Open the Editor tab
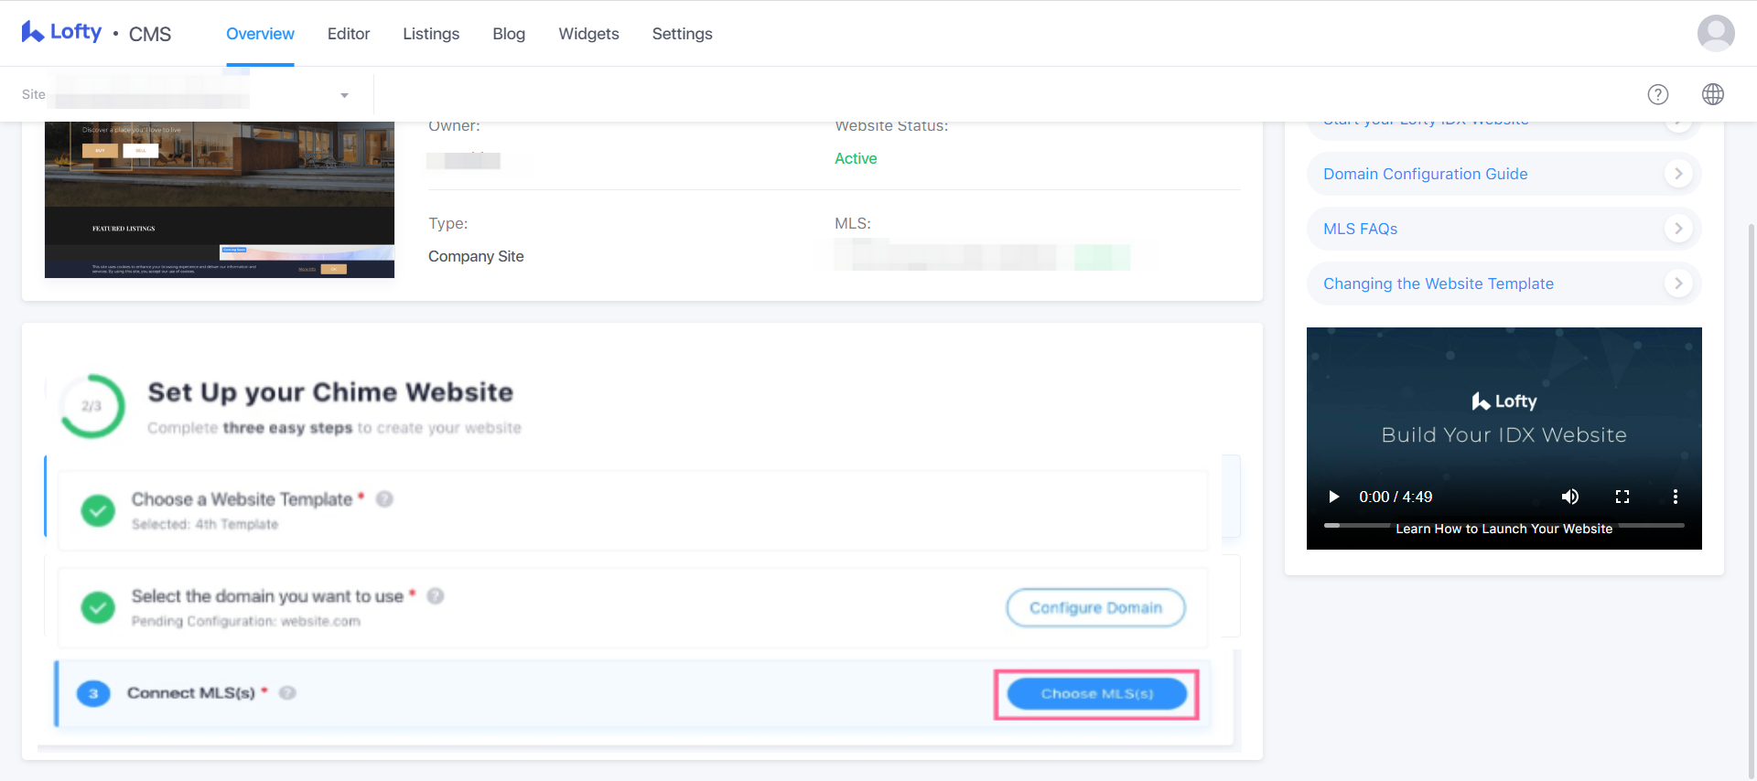The height and width of the screenshot is (781, 1757). pos(349,34)
